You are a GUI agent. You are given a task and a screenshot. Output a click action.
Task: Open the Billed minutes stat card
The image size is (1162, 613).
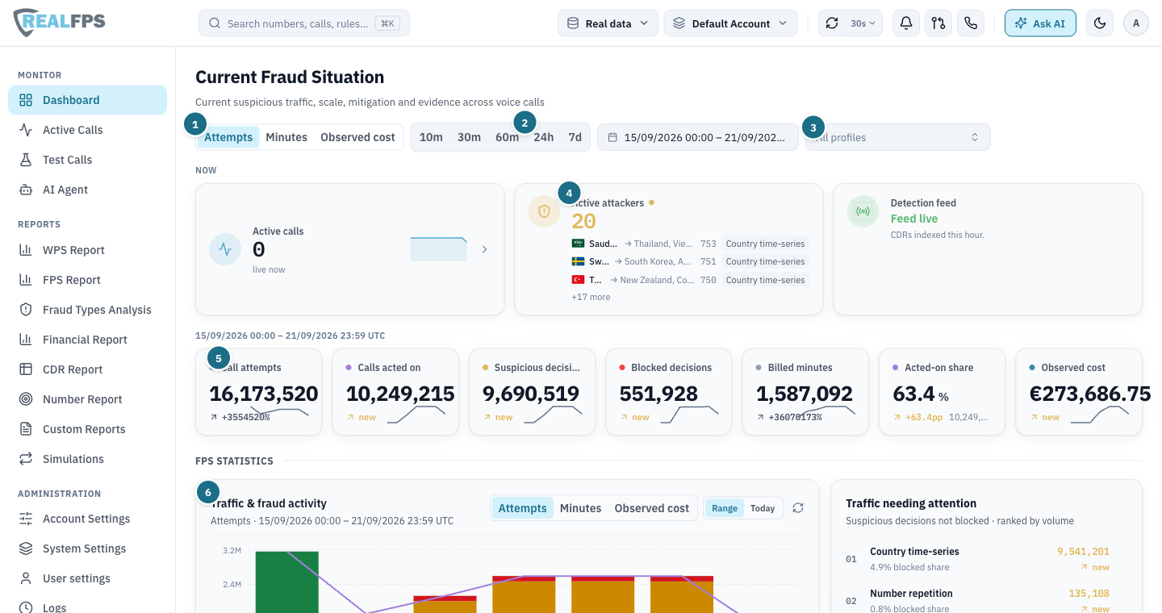pos(805,392)
